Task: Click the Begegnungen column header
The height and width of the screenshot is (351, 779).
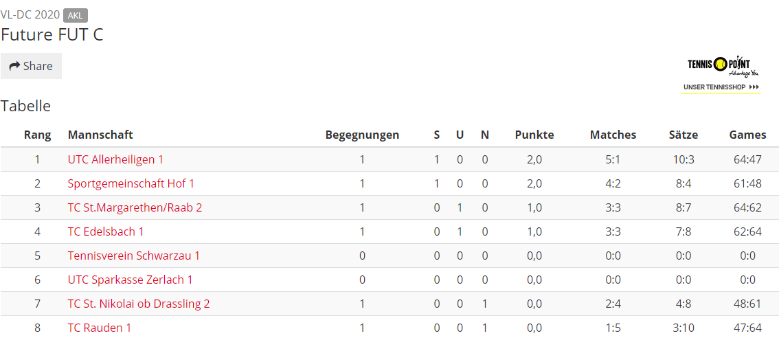Action: pos(362,135)
